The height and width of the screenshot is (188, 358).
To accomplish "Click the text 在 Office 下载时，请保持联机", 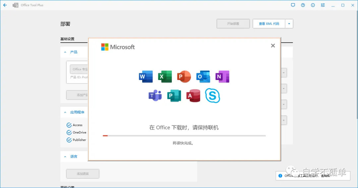I will coord(184,128).
